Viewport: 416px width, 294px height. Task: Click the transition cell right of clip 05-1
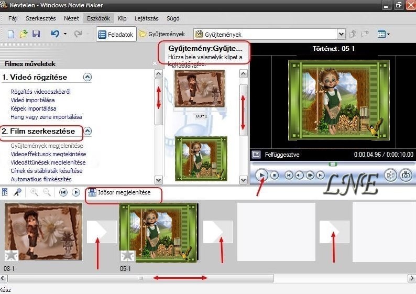point(218,232)
